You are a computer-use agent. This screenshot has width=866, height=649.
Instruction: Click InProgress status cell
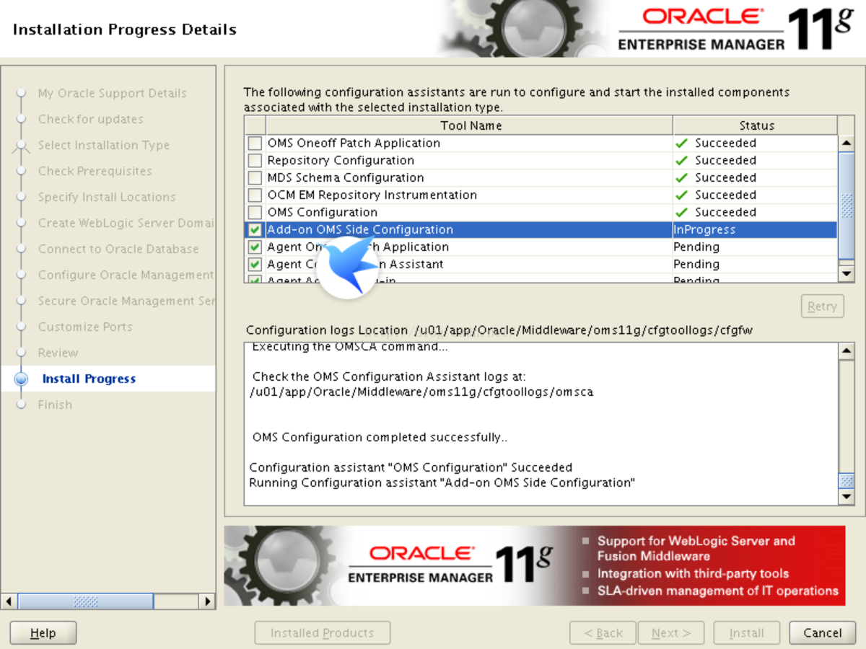click(755, 229)
